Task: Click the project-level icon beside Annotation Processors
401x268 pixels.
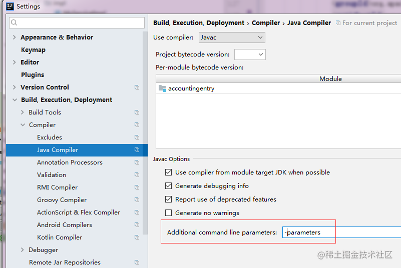Action: click(x=137, y=162)
